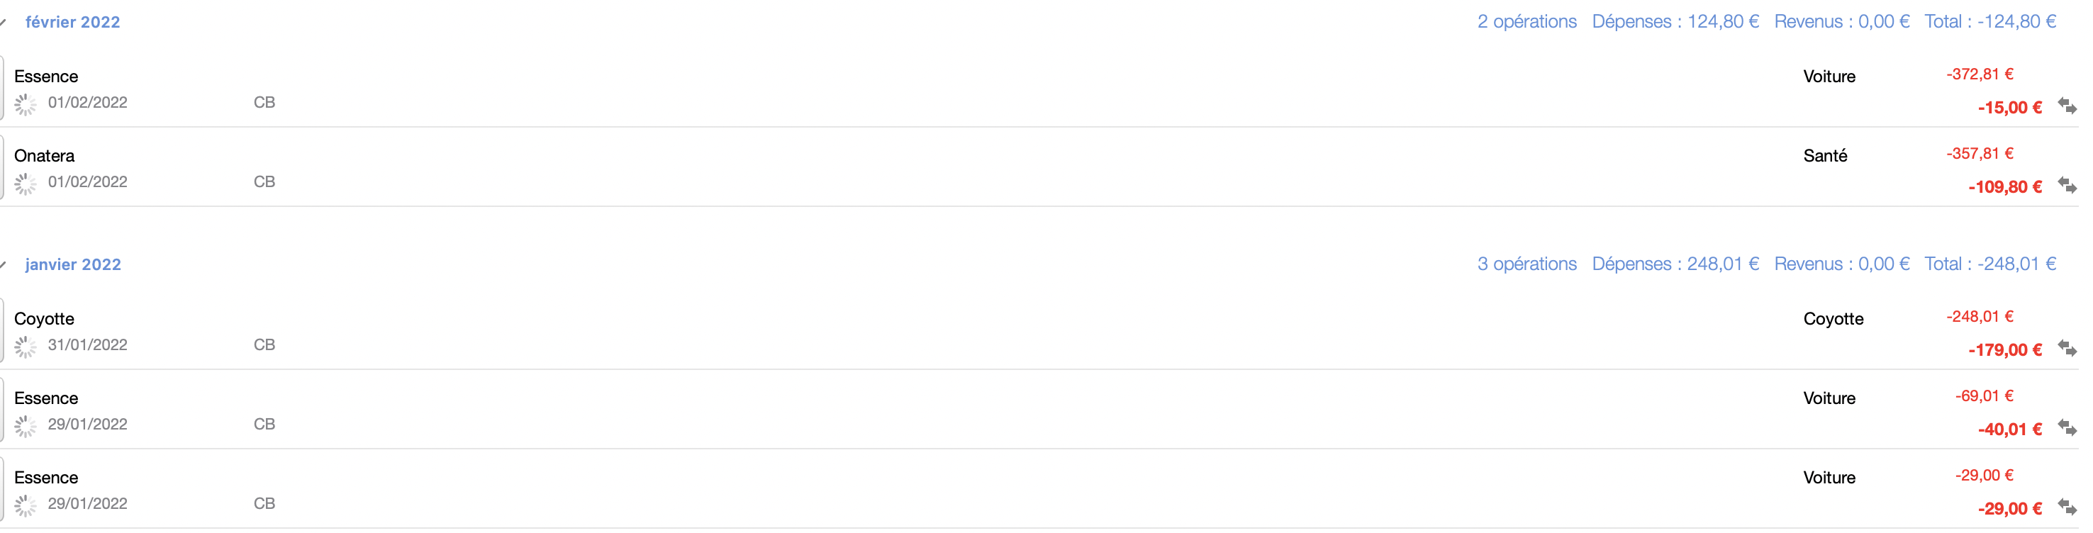
Task: Select the Santé category on the Onatera row
Action: (1825, 156)
